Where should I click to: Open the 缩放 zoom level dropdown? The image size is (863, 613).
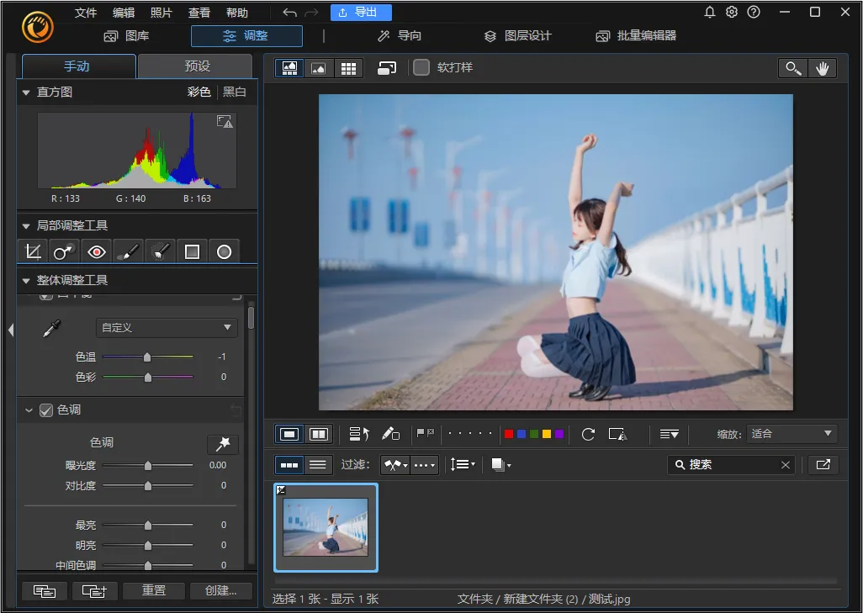792,434
